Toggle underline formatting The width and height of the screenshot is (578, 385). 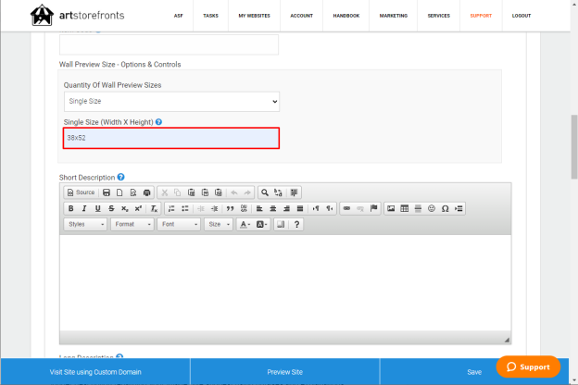(97, 208)
